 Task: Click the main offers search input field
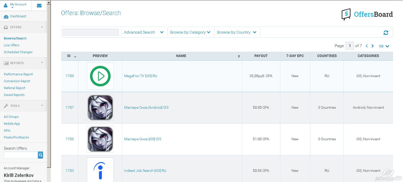pyautogui.click(x=91, y=32)
